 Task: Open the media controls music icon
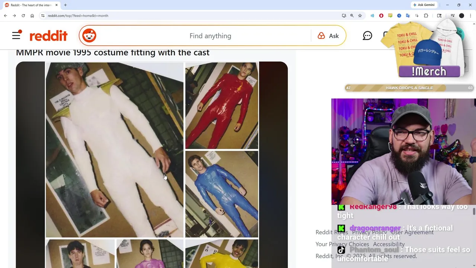pyautogui.click(x=453, y=16)
